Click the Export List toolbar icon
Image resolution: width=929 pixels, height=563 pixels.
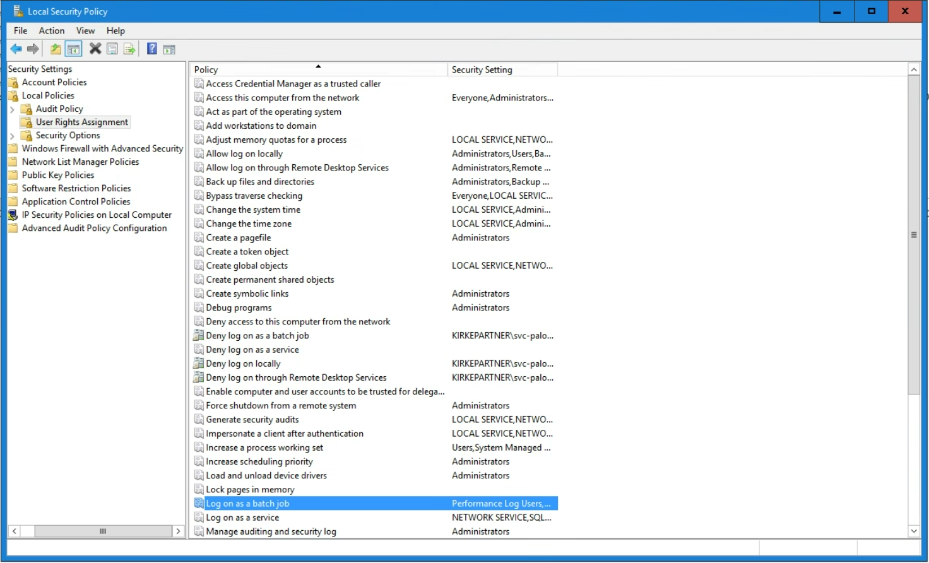pos(129,49)
